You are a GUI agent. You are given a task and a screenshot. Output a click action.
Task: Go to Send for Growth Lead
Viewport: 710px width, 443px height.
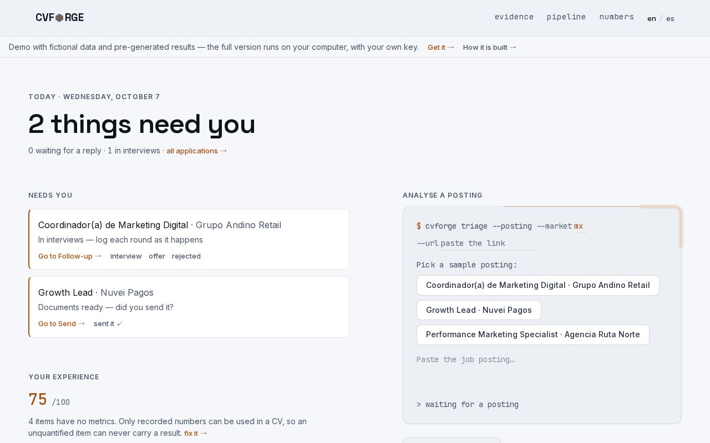click(62, 323)
